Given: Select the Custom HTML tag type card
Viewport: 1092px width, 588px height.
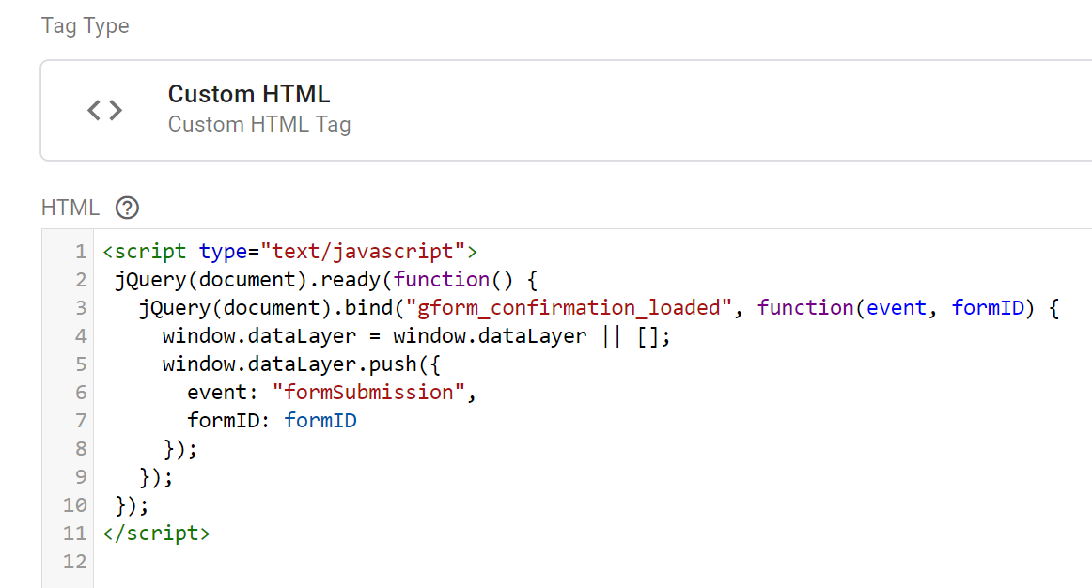Looking at the screenshot, I should (x=564, y=110).
